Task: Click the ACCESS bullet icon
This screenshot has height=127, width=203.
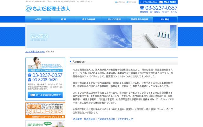Action: (116, 2)
